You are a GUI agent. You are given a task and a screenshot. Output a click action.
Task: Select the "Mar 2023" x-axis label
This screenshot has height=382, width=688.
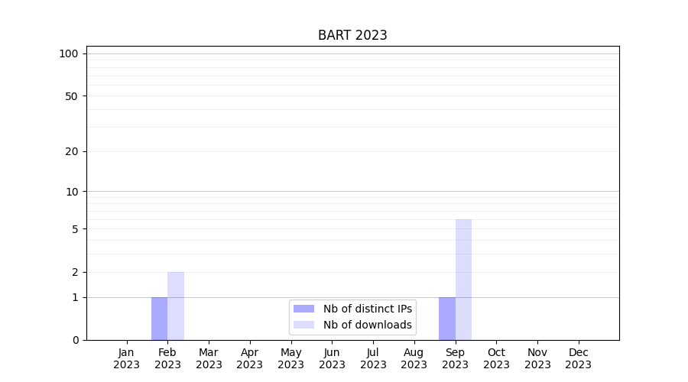(x=209, y=358)
